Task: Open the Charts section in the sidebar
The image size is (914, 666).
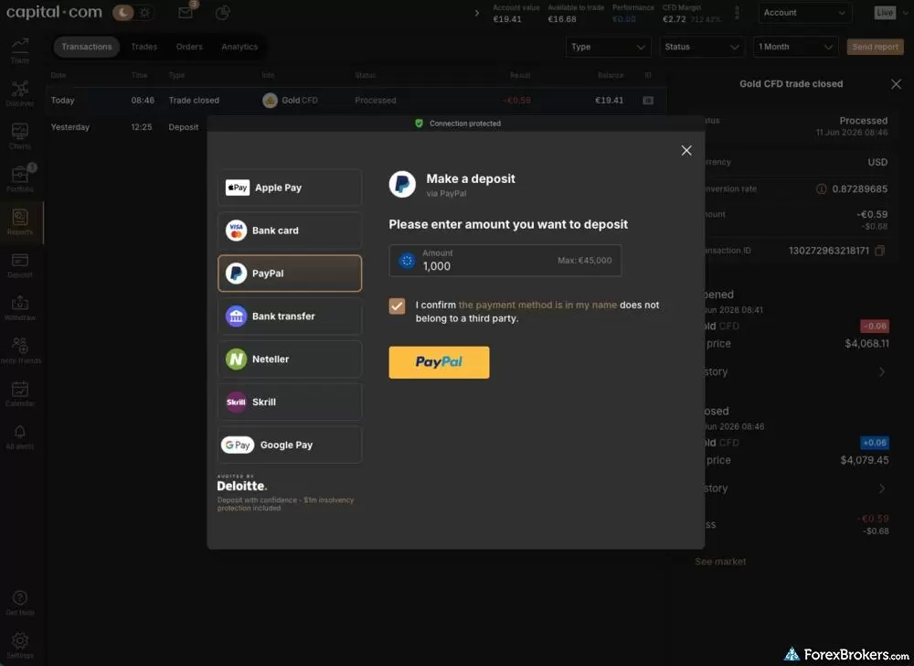Action: tap(20, 136)
